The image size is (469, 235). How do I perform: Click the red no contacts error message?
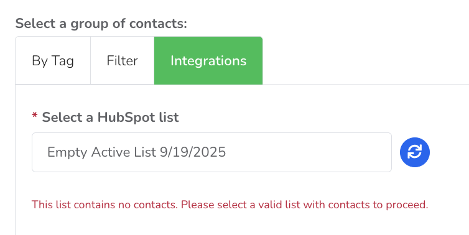[230, 205]
